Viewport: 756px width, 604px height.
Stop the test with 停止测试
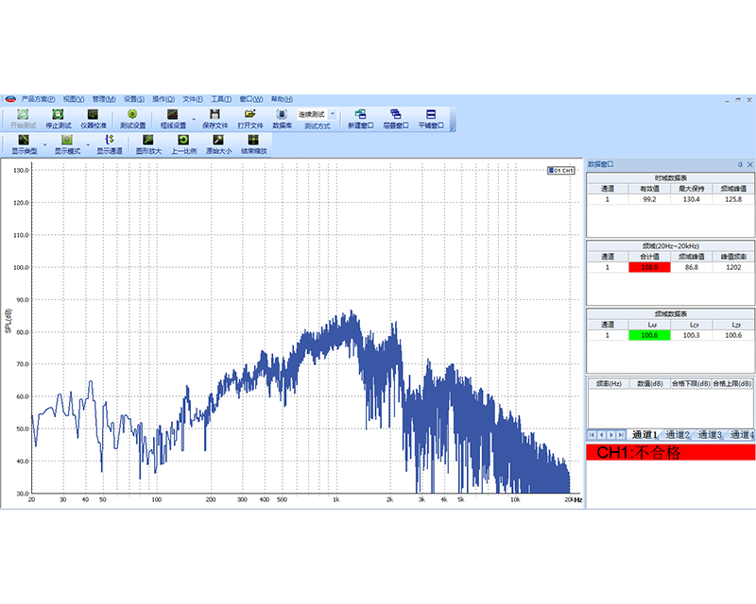(x=59, y=119)
